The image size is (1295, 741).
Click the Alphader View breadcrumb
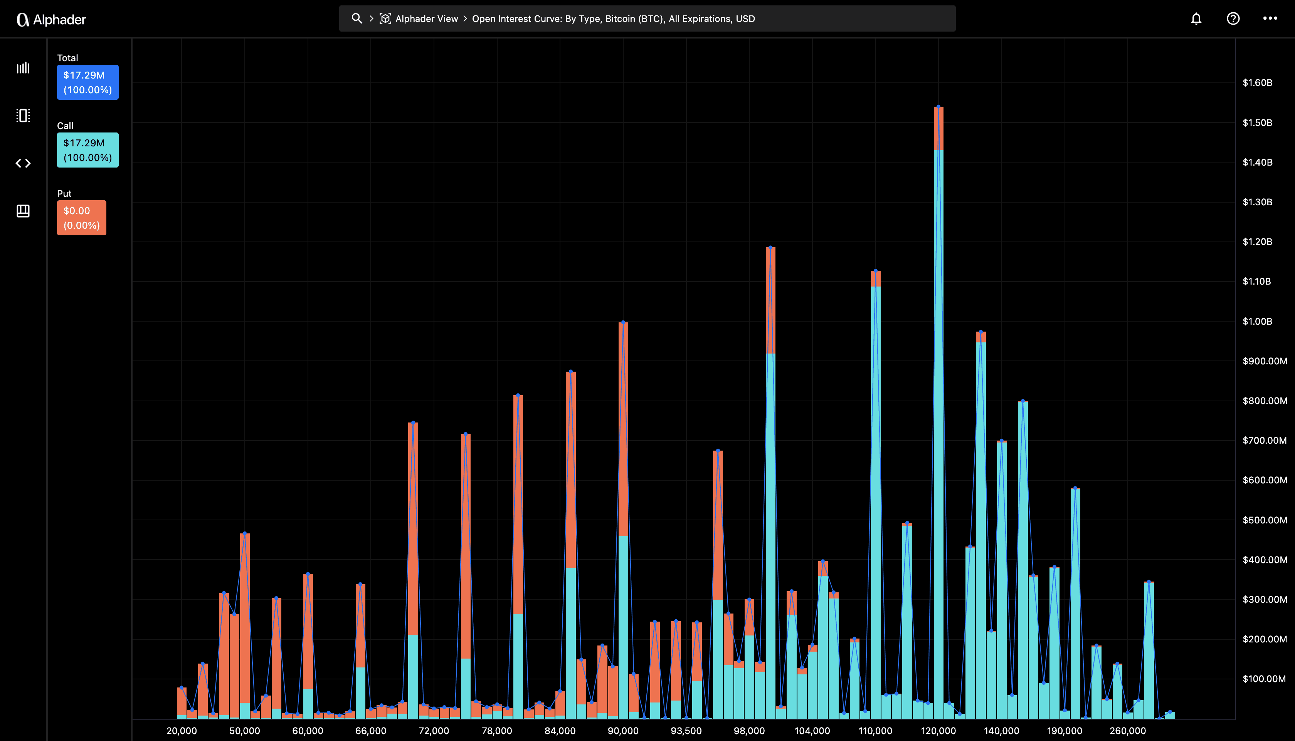[427, 19]
